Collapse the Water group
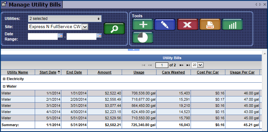This screenshot has height=132, width=268. click(4, 87)
